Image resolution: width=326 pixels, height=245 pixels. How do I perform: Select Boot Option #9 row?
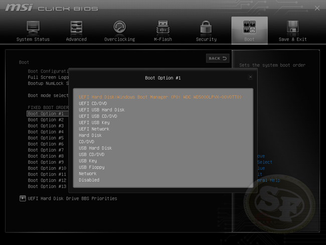click(46, 162)
